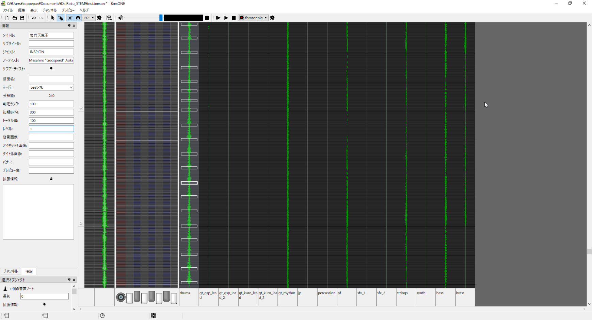Click the black square beside level meter
This screenshot has width=592, height=320.
point(207,18)
